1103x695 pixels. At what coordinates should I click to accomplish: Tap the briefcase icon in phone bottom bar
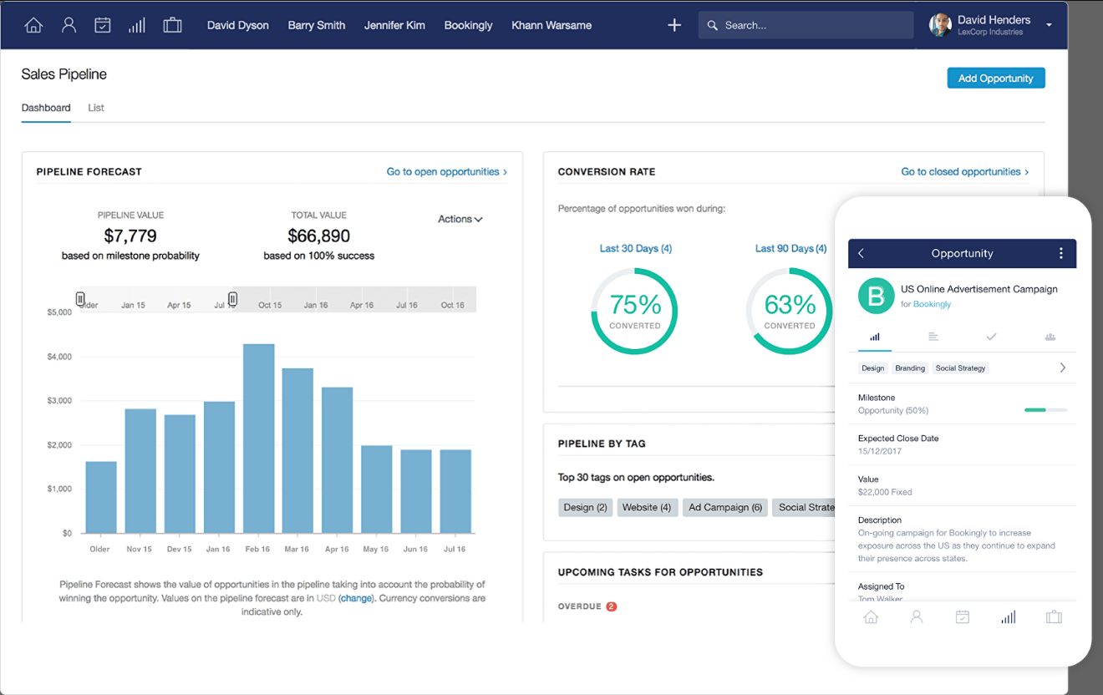(x=1054, y=617)
